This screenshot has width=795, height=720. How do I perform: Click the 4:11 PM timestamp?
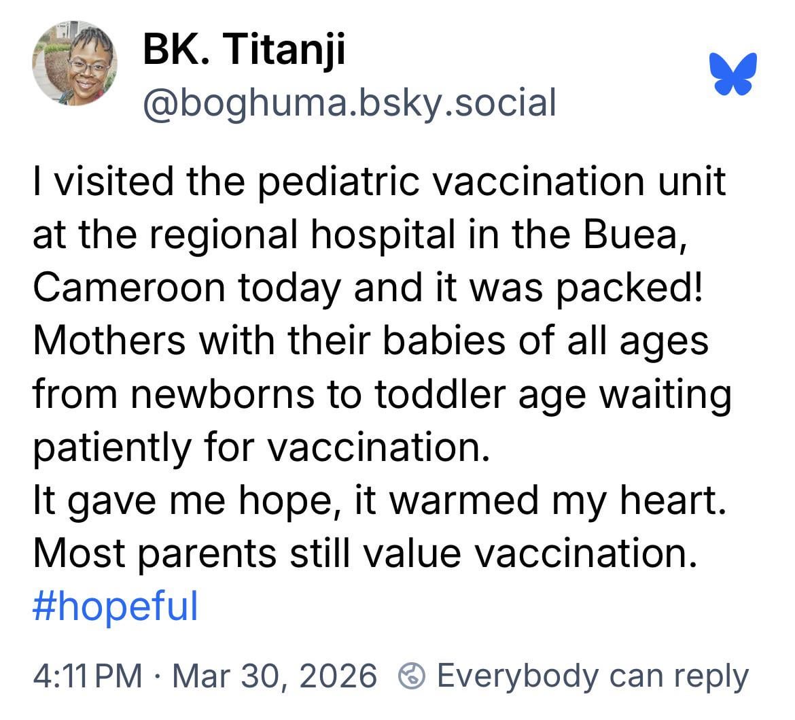click(87, 676)
